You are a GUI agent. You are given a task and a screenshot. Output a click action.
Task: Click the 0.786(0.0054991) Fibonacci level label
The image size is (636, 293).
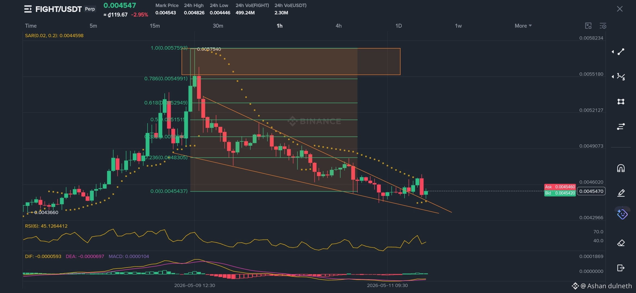[166, 79]
